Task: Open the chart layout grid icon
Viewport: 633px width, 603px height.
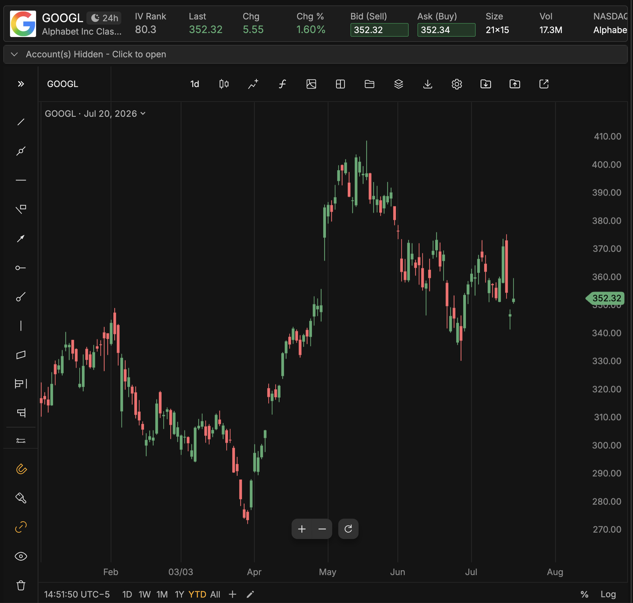Action: [340, 84]
